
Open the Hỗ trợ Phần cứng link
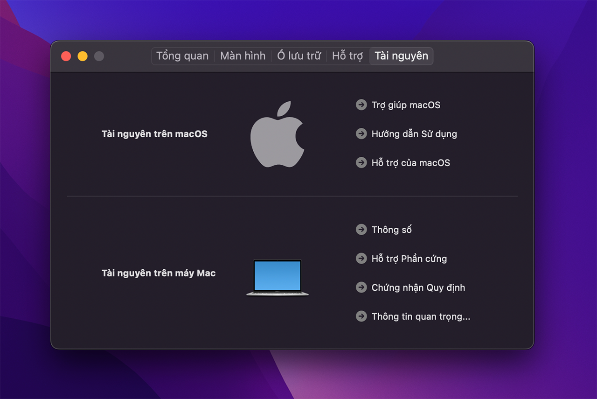(x=409, y=259)
